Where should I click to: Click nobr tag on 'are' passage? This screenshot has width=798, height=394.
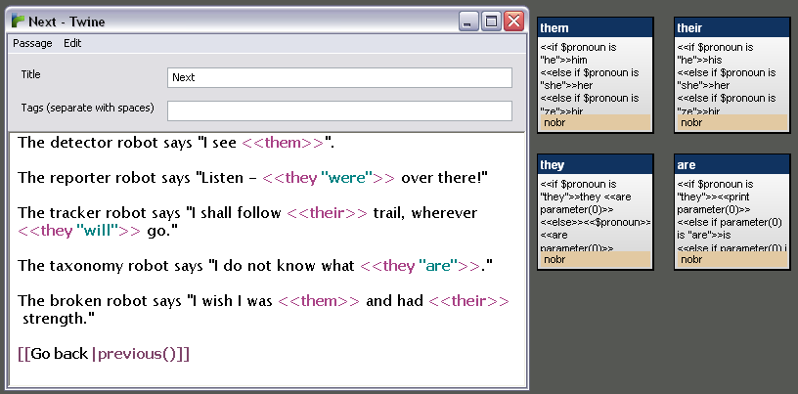click(x=691, y=259)
